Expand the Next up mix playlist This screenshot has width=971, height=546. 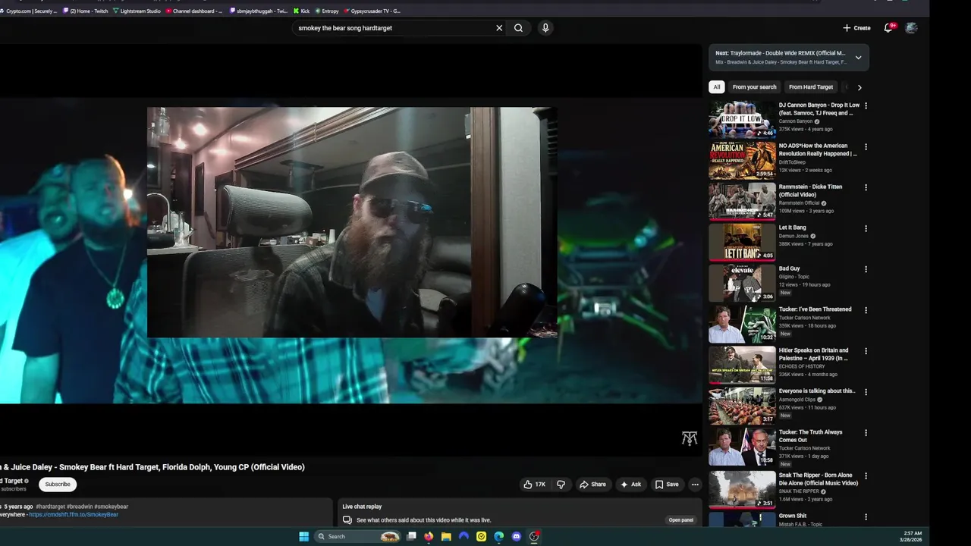pyautogui.click(x=858, y=58)
